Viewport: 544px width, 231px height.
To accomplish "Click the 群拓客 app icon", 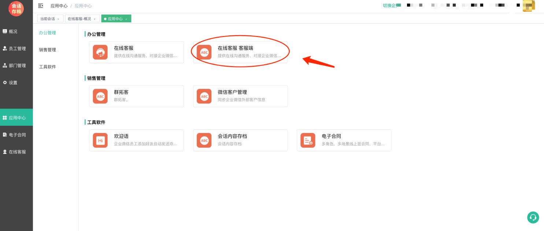I will pyautogui.click(x=100, y=96).
